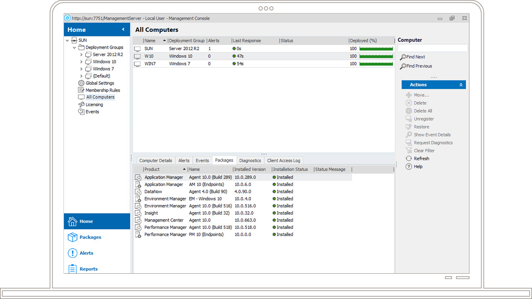Select the W10 row checkbox
Viewport: 532px width, 299px height.
point(137,56)
